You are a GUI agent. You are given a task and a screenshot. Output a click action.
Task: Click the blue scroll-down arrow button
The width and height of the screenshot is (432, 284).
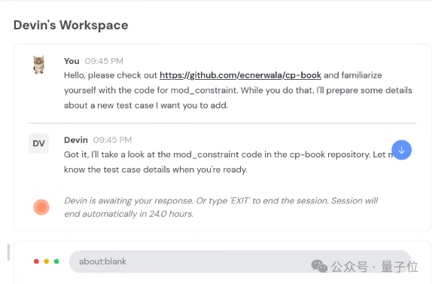point(401,150)
